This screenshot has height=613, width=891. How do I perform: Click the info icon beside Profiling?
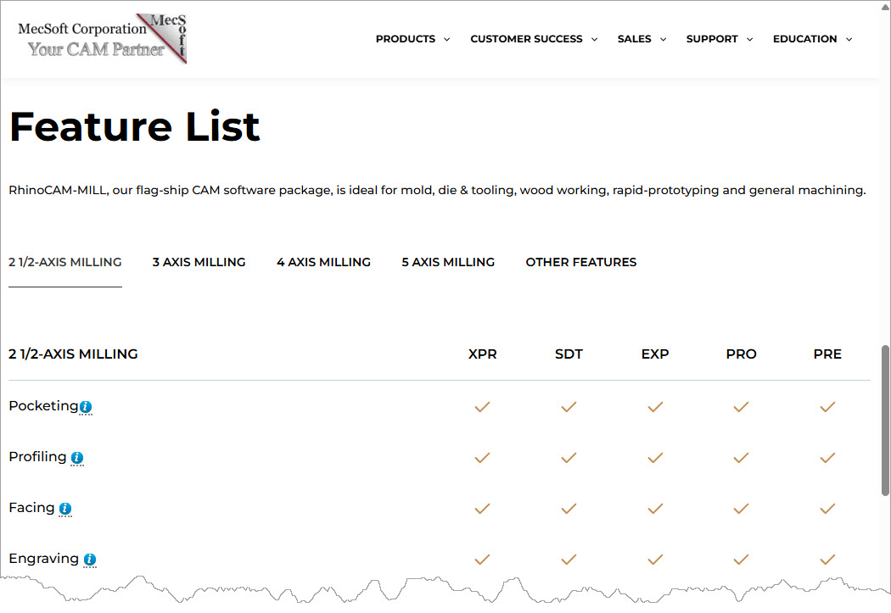click(77, 458)
